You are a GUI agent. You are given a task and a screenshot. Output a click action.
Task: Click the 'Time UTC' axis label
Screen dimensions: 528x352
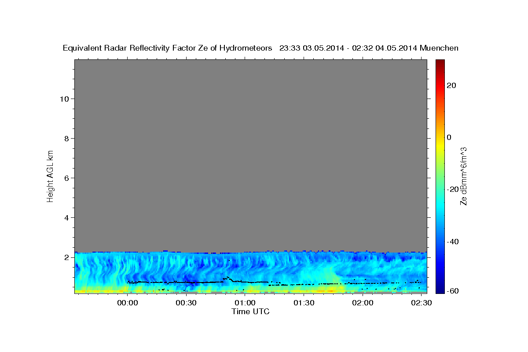250,312
